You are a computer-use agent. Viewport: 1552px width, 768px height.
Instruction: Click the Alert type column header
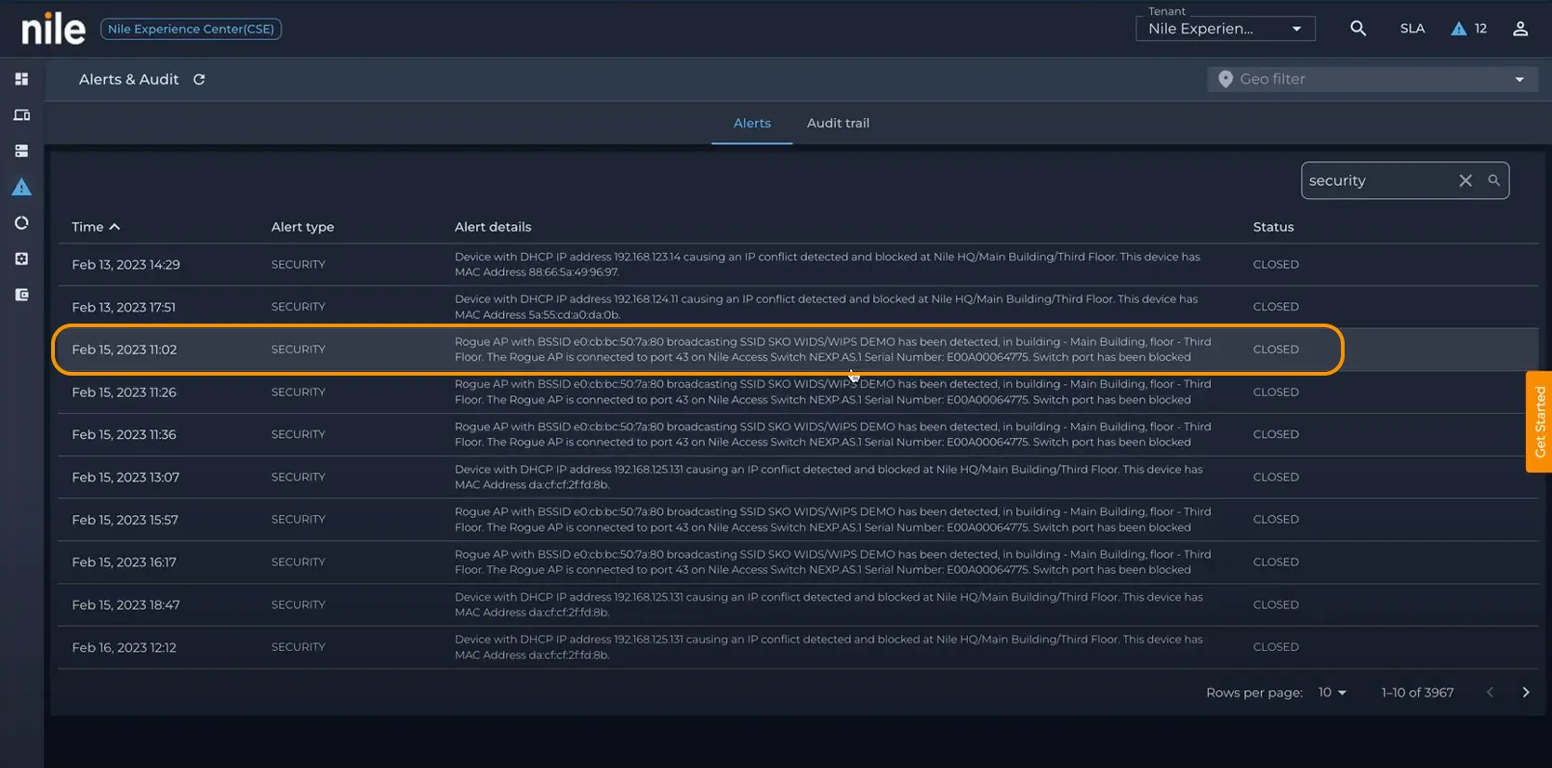[302, 227]
